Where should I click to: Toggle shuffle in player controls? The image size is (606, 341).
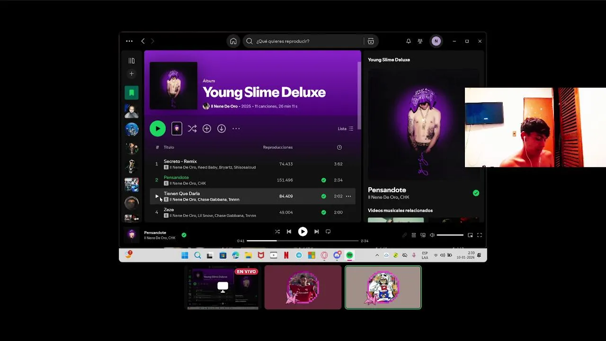[277, 232]
